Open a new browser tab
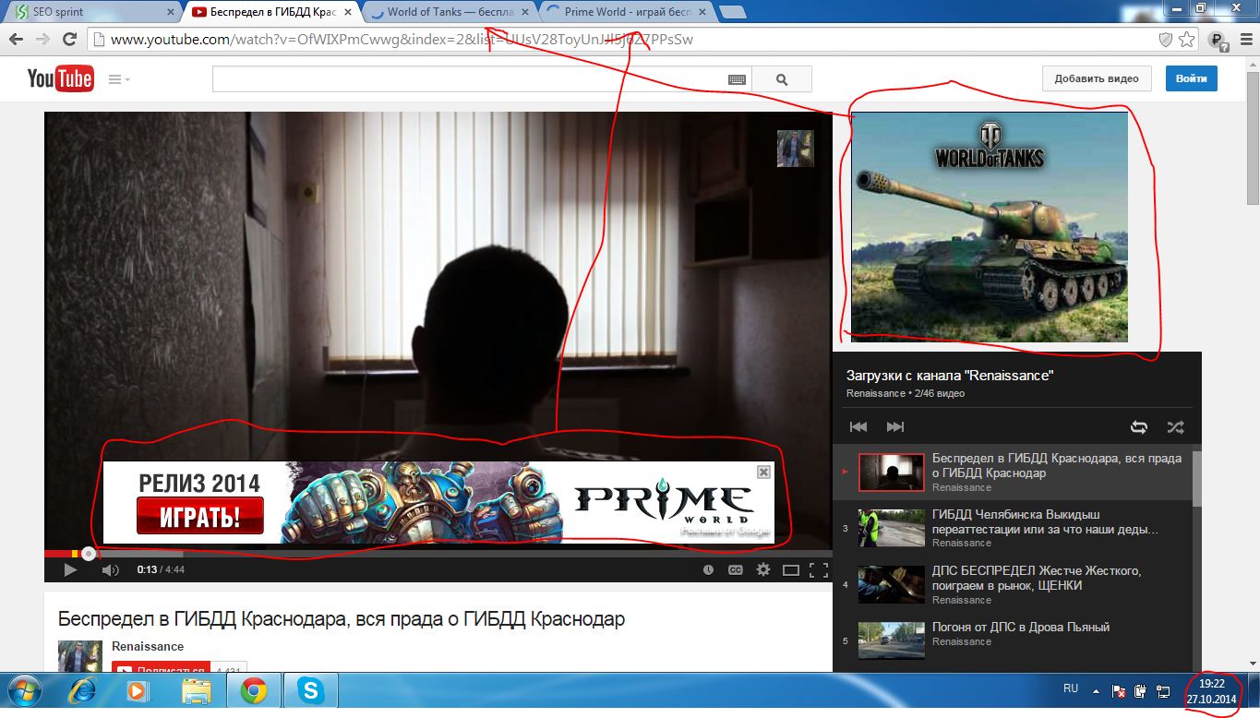Screen dimensions: 1260x718 click(733, 13)
